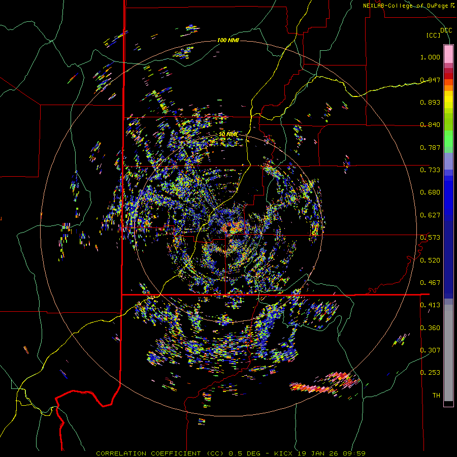Click the 0.787 scale value
Screen dimensions: 457x457
430,147
